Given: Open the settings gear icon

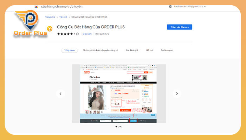Looking at the screenshot, I should coord(170,7).
